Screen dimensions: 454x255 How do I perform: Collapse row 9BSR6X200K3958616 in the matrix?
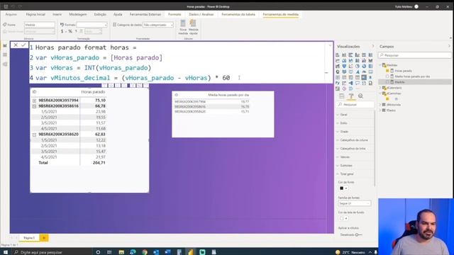34,106
